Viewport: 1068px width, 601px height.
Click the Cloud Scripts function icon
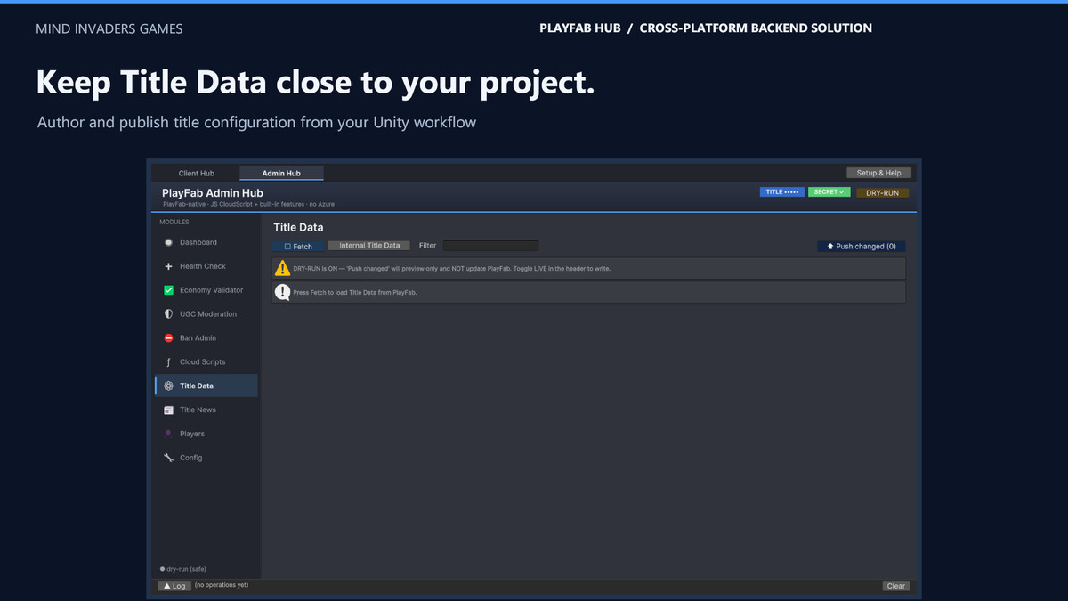coord(168,362)
